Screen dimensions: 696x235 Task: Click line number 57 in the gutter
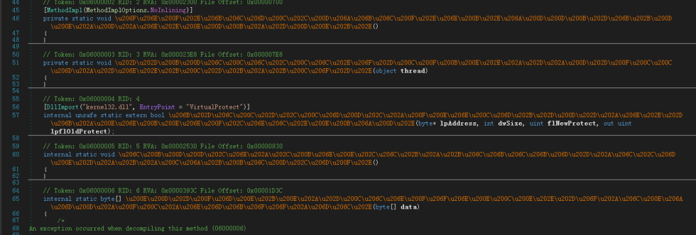point(15,115)
